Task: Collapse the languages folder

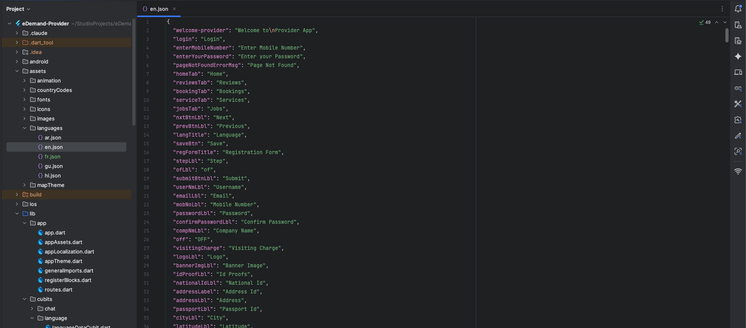Action: (x=25, y=128)
